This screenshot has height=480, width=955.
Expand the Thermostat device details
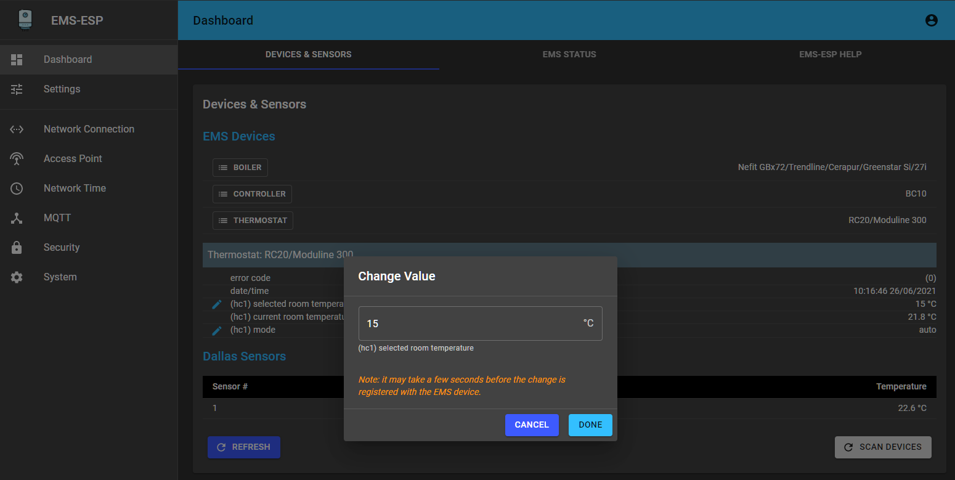tap(253, 221)
